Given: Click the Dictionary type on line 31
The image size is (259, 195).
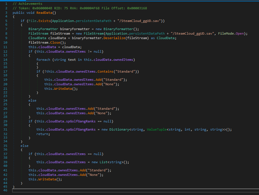Looking at the screenshot, I should [119, 129].
